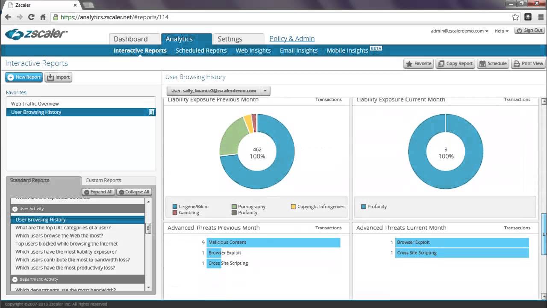Open the admin@zscalerdemo.com account dropdown
Viewport: 547px width, 308px height.
459,31
